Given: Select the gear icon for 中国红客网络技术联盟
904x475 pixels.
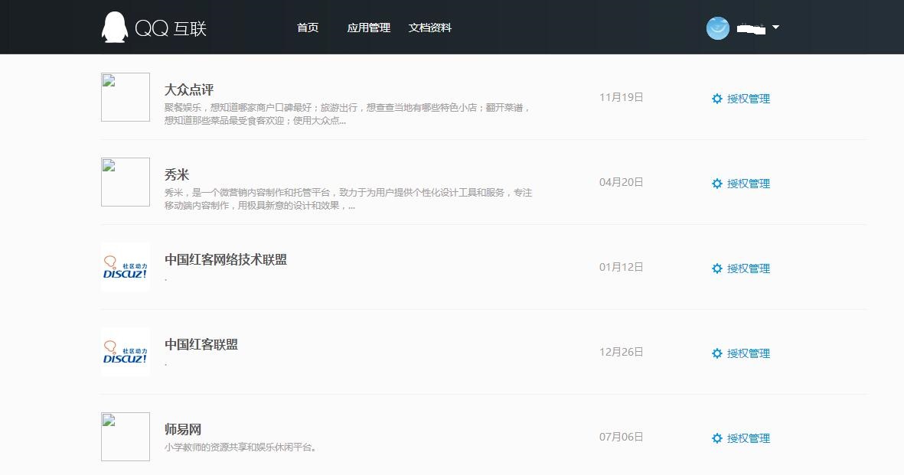Looking at the screenshot, I should [x=717, y=268].
